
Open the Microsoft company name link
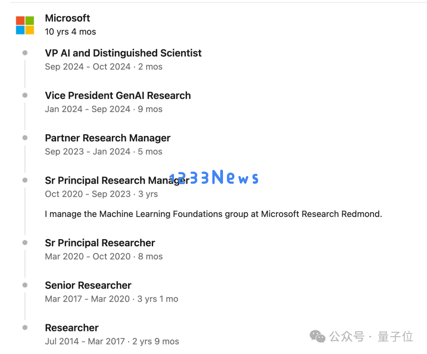click(x=67, y=18)
